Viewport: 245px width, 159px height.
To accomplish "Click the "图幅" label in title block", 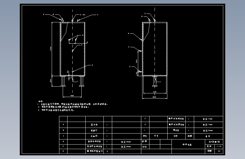I will click(209, 151).
